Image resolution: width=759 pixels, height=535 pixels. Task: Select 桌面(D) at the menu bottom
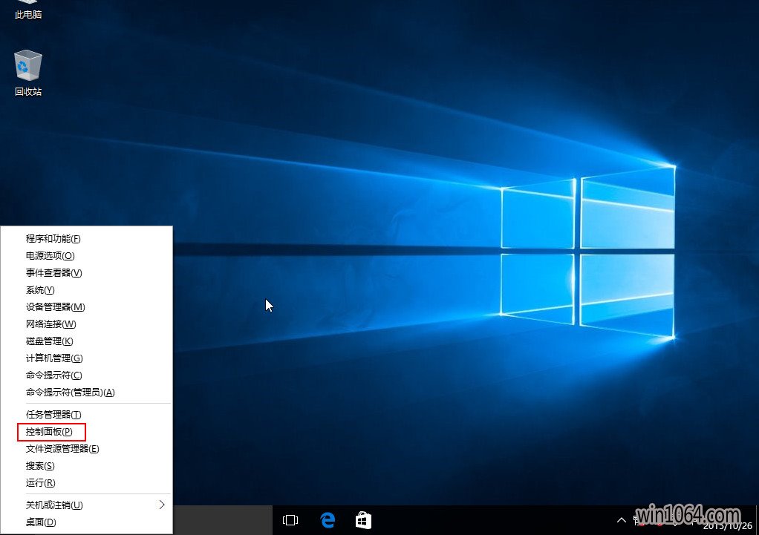(x=87, y=522)
